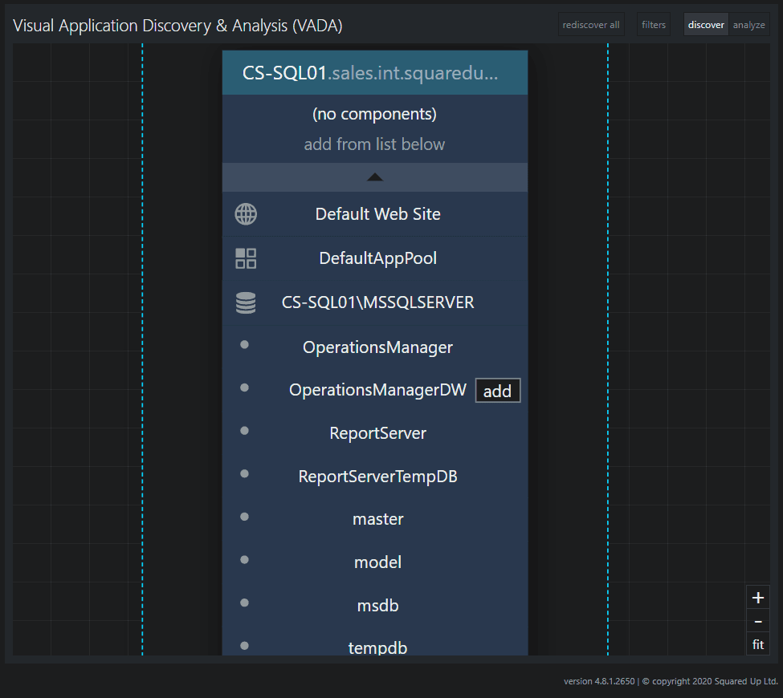Select the OperationsManagerDW database
Viewport: 783px width, 698px height.
click(x=375, y=390)
